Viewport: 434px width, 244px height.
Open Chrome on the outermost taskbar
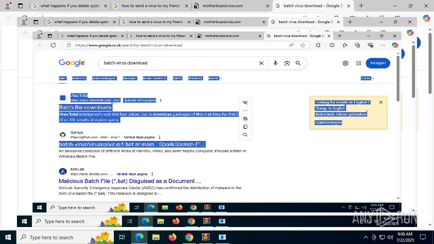[x=189, y=237]
